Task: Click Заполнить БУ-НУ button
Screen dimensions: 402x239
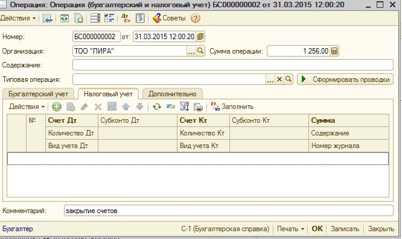Action: coord(232,107)
